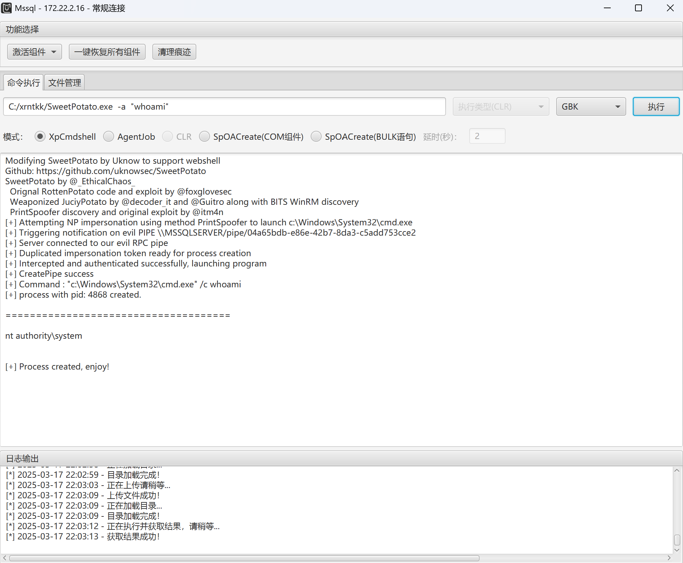
Task: Click the '上传文件成功!' log entry
Action: click(83, 495)
